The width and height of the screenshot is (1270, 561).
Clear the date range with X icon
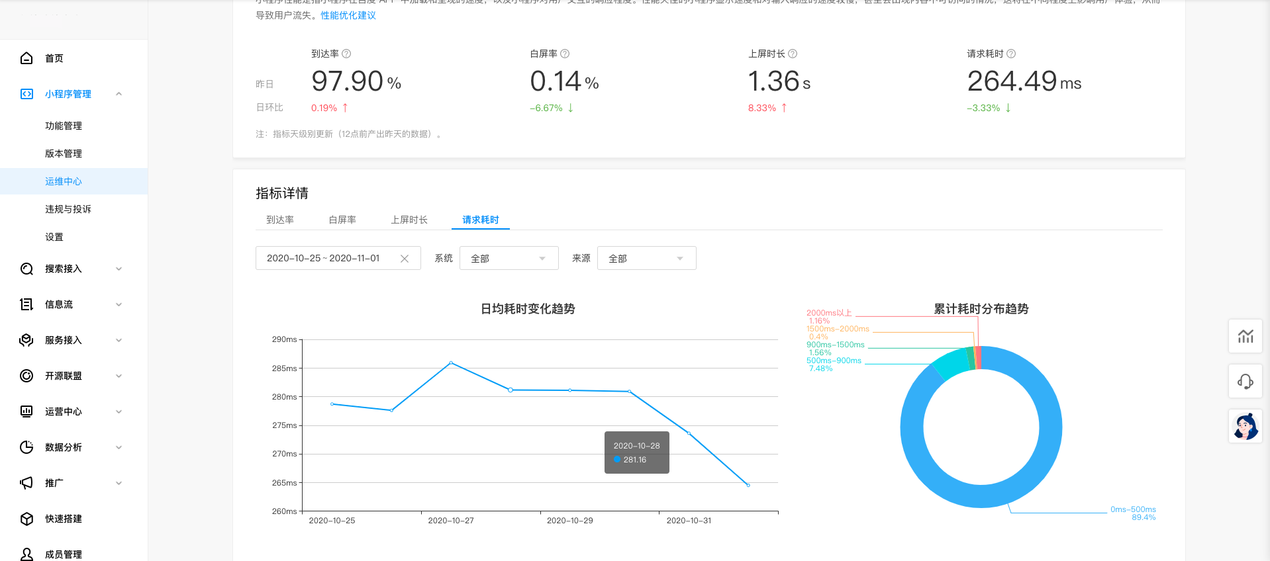coord(405,259)
